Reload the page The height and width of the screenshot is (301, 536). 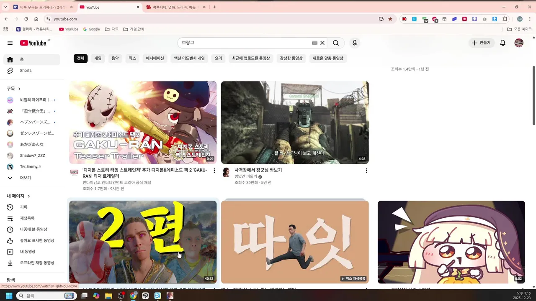[26, 19]
